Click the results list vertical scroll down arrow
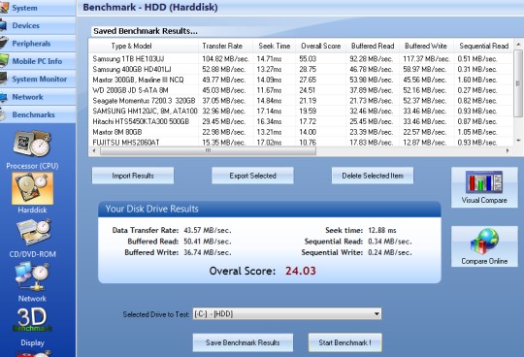 (518, 141)
